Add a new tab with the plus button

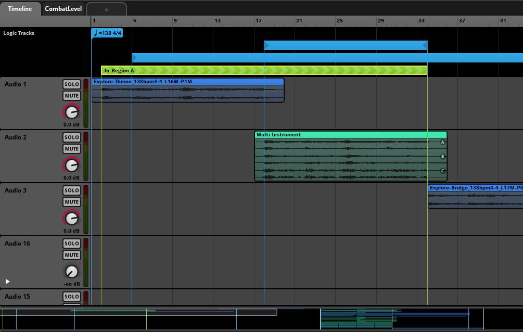tap(106, 10)
